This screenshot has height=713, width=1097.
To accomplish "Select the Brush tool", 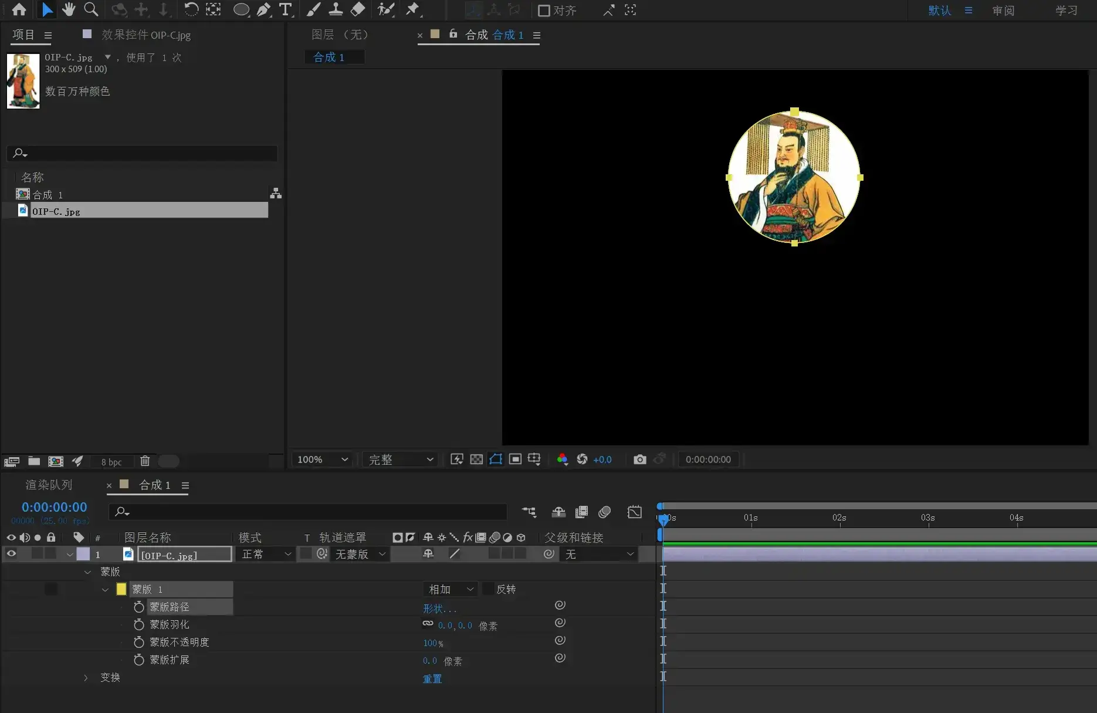I will pyautogui.click(x=313, y=9).
